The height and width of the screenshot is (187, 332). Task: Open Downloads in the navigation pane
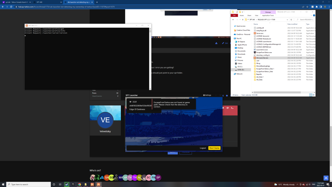(241, 54)
